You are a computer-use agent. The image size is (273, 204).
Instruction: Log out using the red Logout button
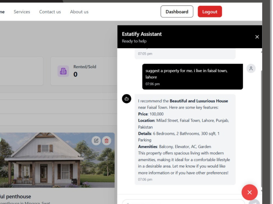tap(210, 12)
